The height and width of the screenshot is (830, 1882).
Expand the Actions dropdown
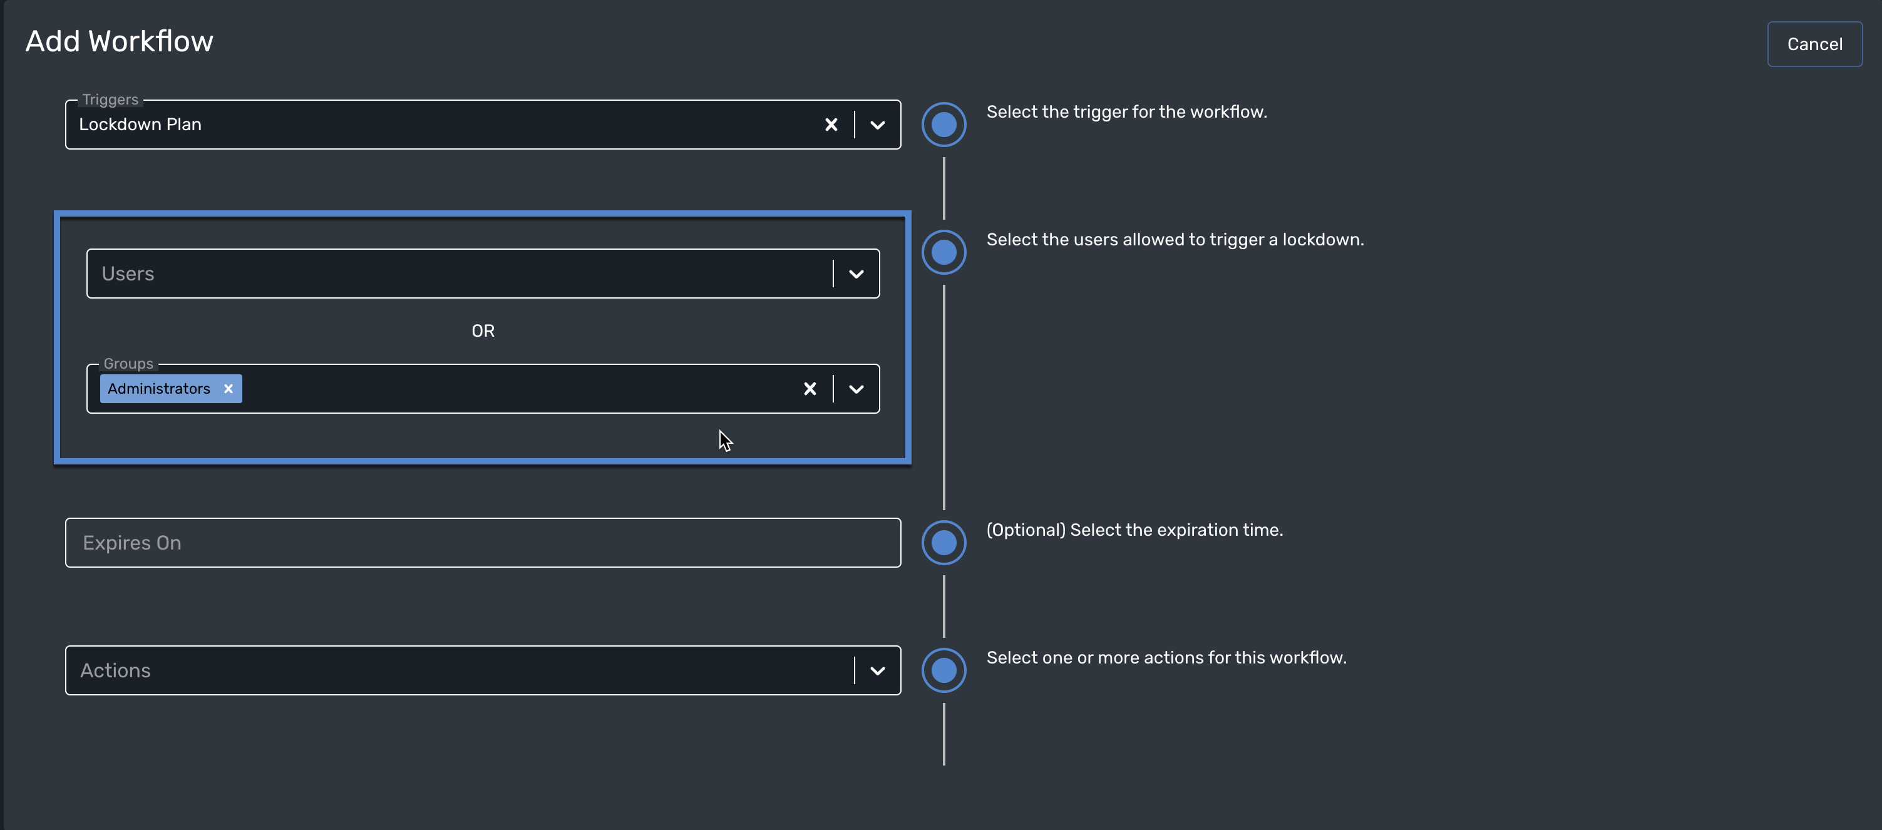[x=877, y=670]
